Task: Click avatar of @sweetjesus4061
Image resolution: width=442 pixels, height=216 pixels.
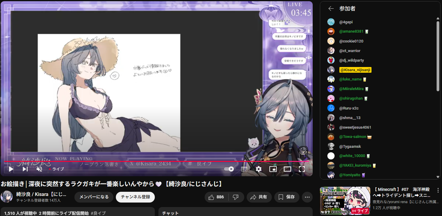Action: (x=331, y=127)
